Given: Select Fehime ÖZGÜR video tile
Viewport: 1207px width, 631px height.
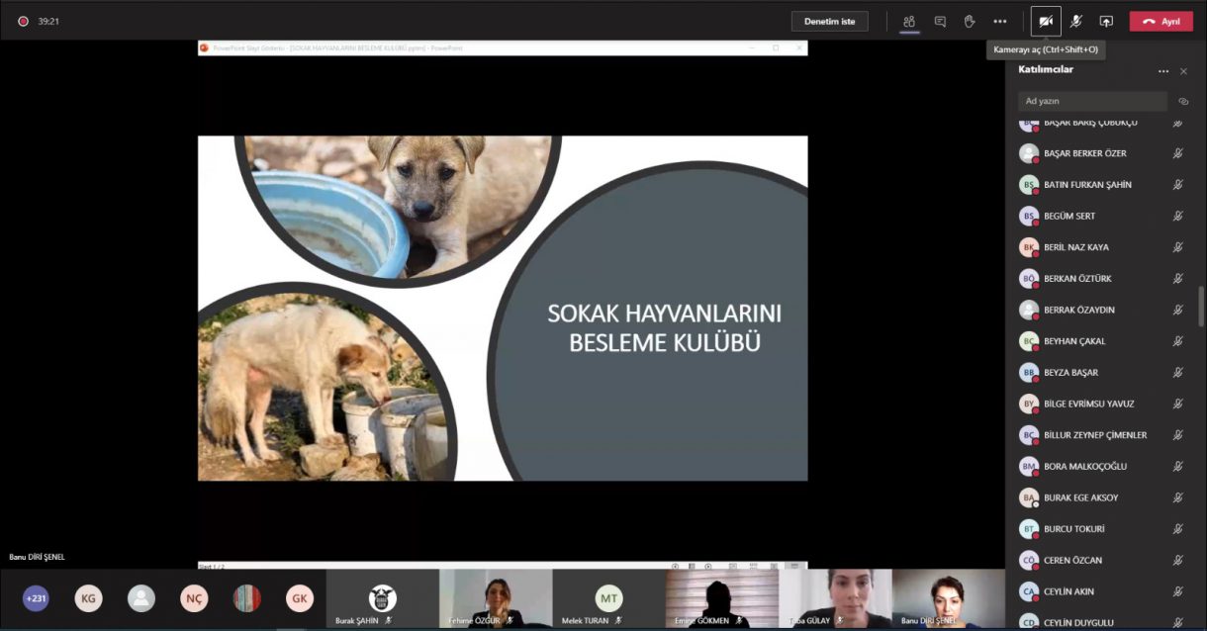Looking at the screenshot, I should (x=496, y=598).
